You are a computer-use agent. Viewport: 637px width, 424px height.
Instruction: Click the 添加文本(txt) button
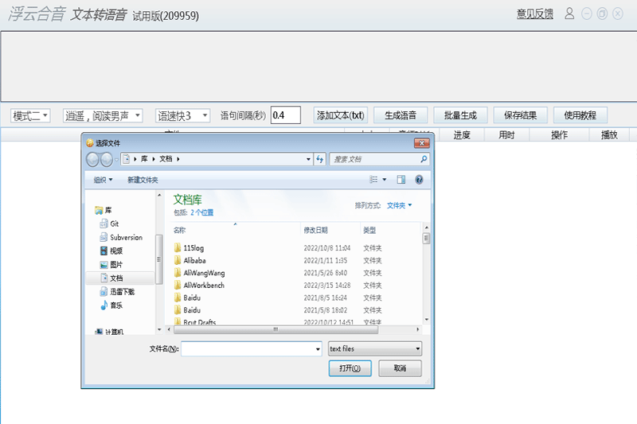pos(341,115)
